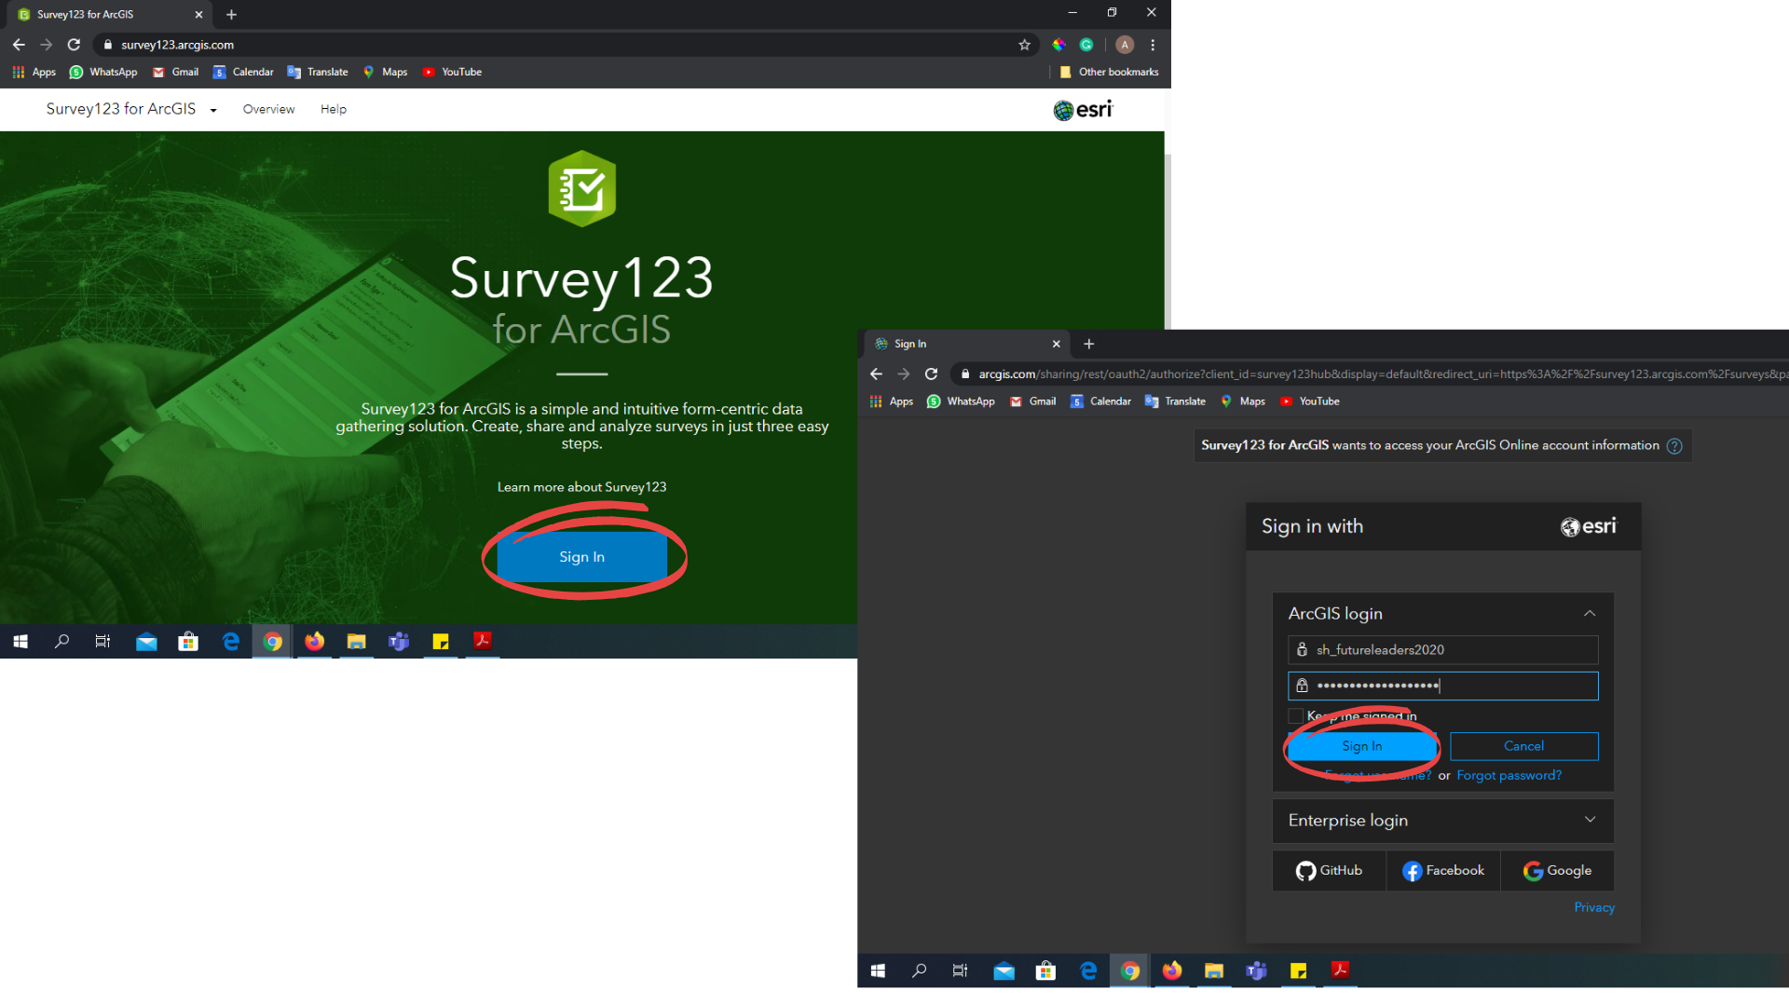Viewport: 1789px width, 1006px height.
Task: Open a new tab in Sign In browser window
Action: coord(1088,344)
